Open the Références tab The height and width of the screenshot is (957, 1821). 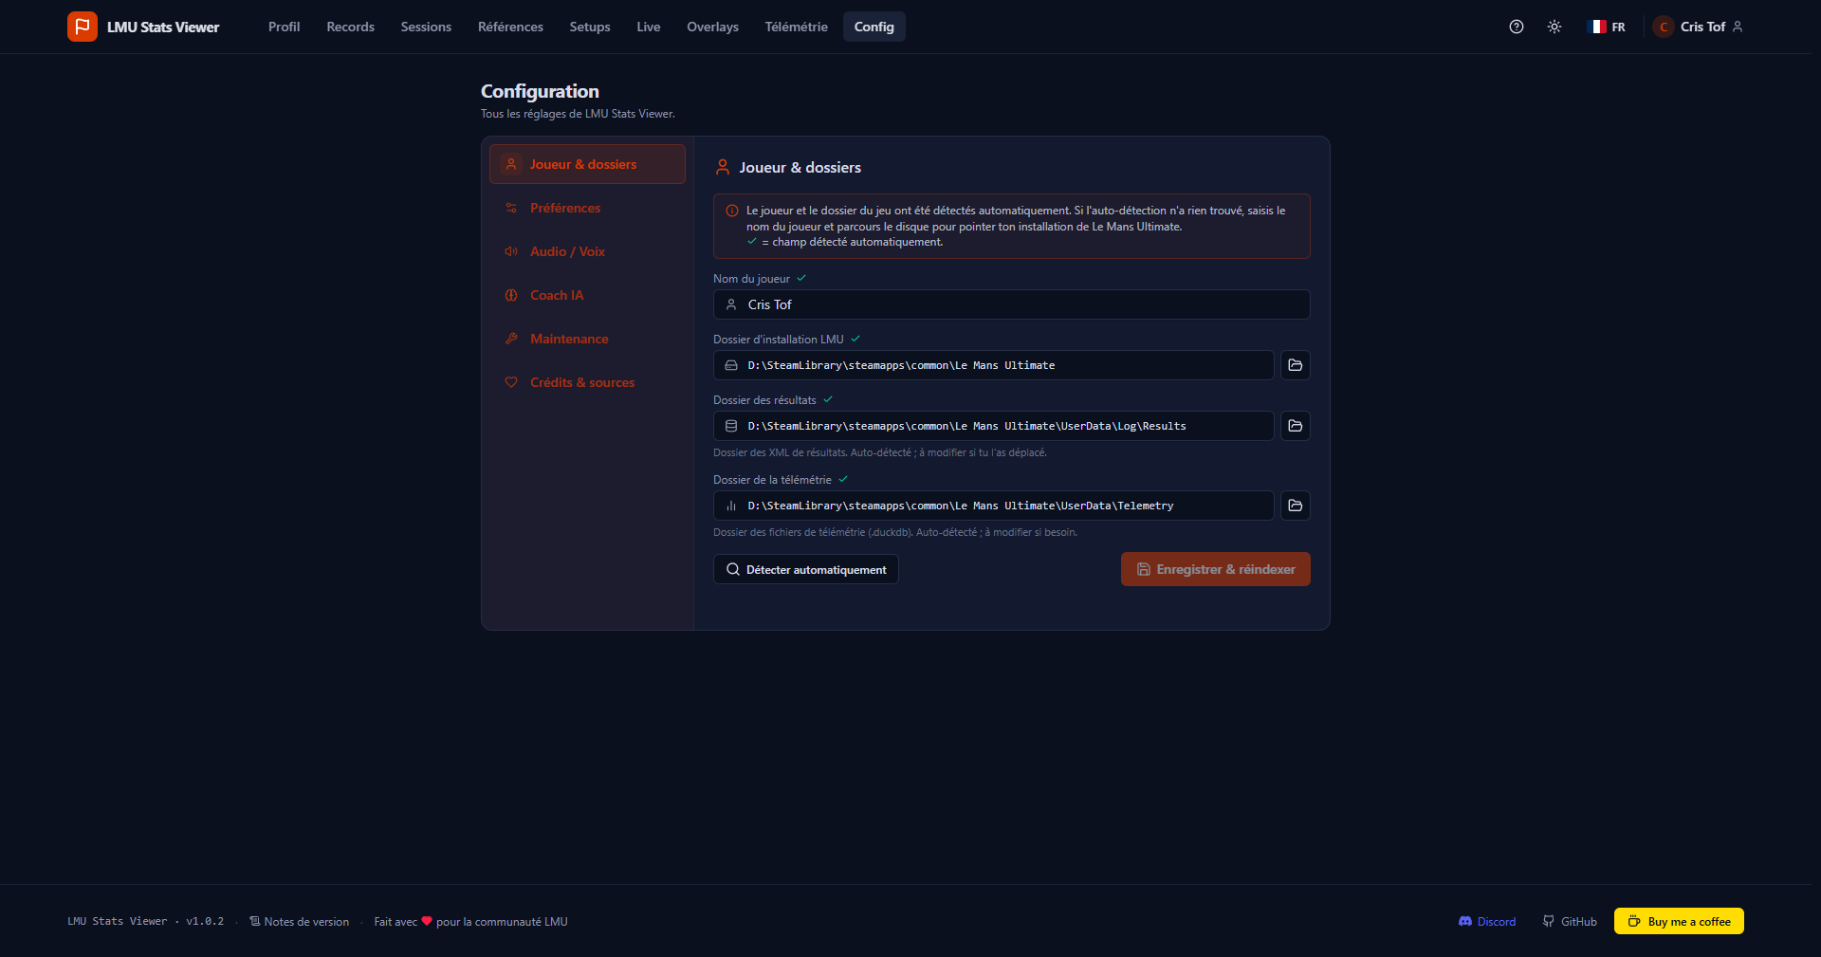point(510,27)
